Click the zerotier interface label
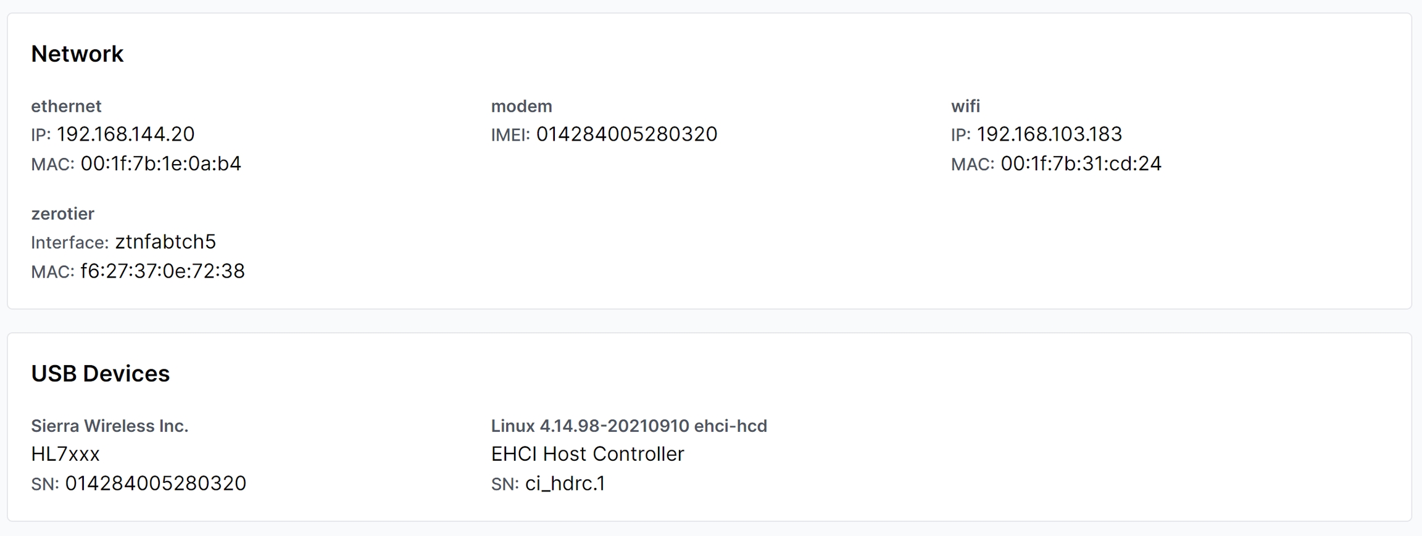 coord(62,213)
